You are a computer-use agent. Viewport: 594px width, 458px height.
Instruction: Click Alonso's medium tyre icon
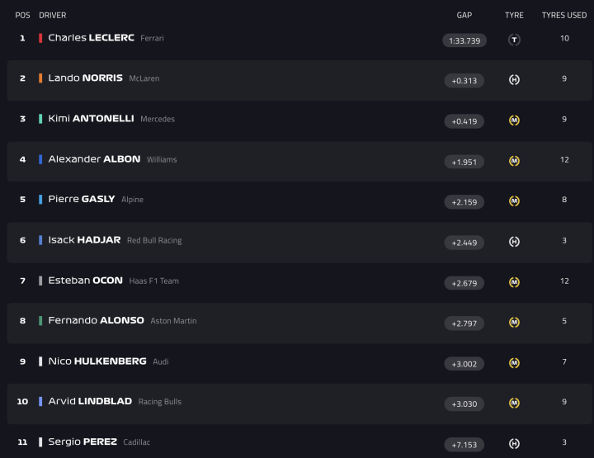coord(514,323)
